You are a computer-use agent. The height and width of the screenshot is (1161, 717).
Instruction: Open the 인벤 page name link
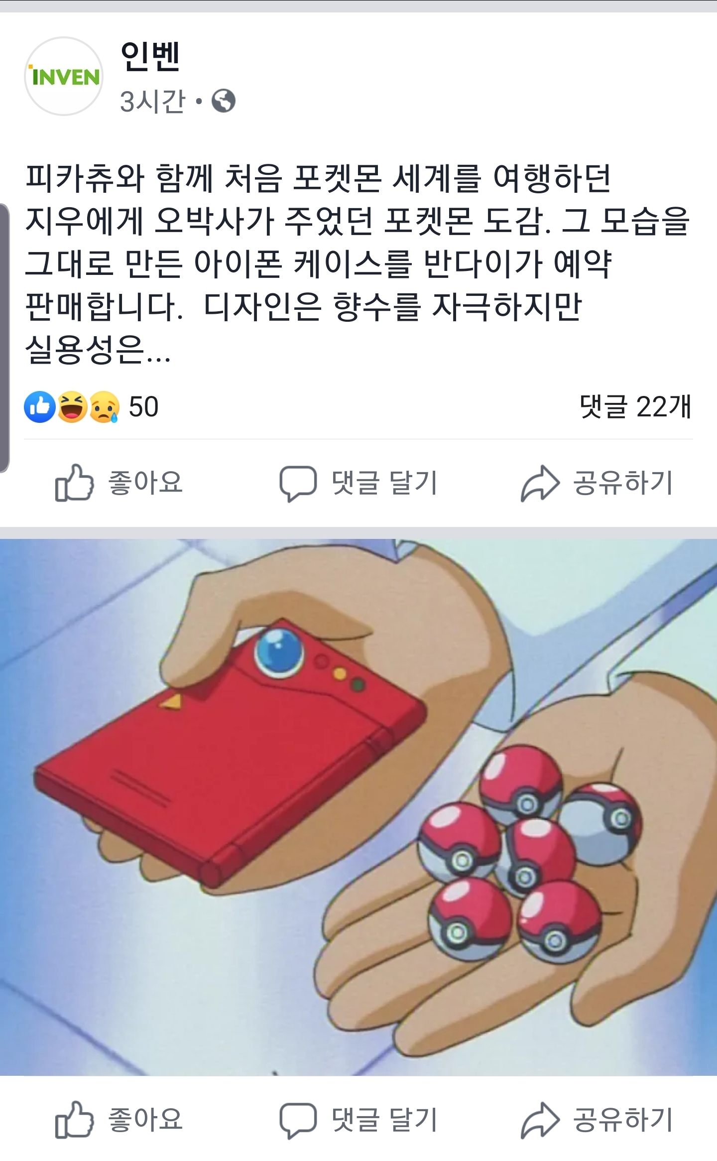coord(150,56)
